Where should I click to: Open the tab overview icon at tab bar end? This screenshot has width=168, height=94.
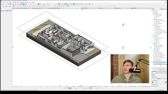149,8
